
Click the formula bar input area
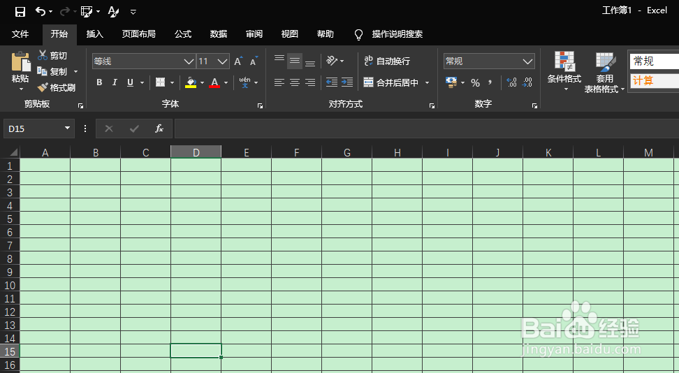(x=427, y=129)
